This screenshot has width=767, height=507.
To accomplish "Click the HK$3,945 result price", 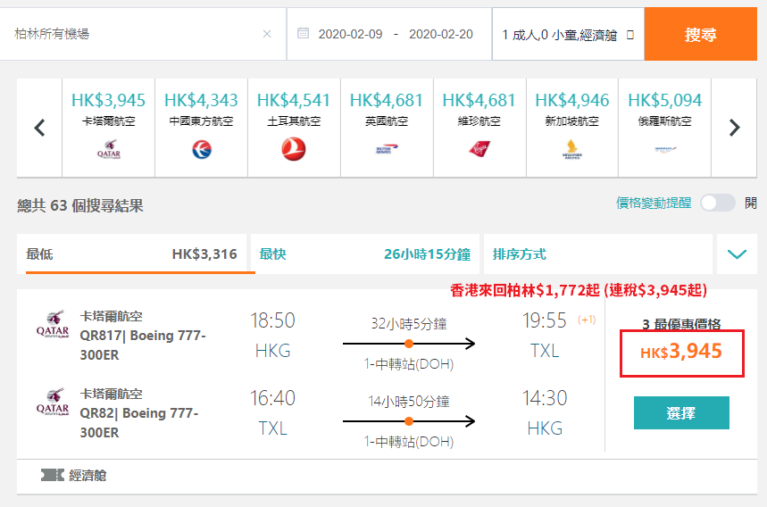I will (681, 352).
